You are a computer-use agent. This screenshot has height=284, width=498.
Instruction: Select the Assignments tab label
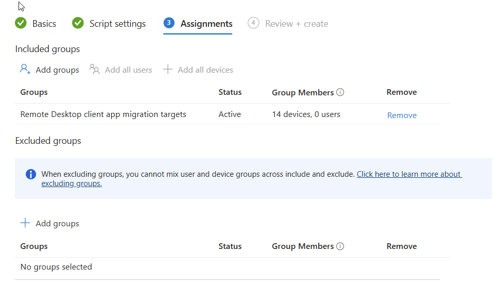click(x=207, y=24)
